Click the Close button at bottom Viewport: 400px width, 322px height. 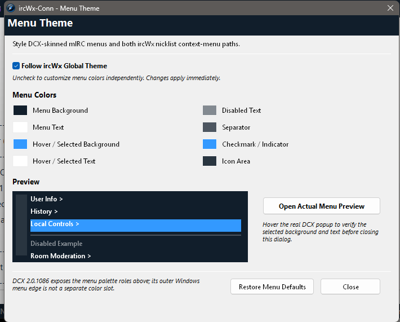point(350,287)
